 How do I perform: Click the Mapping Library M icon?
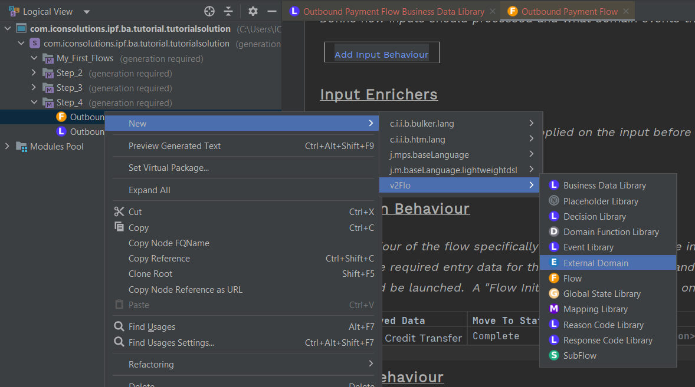[x=553, y=309]
